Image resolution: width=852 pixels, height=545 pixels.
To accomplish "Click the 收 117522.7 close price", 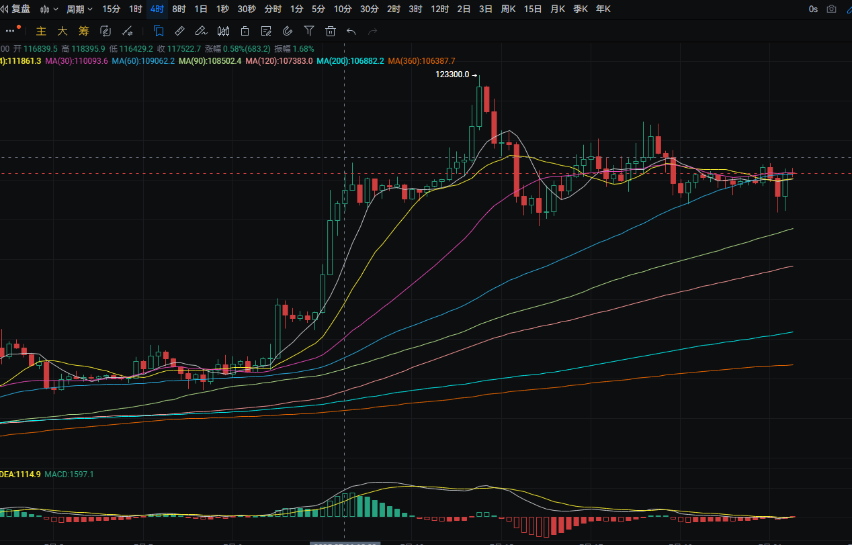I will (x=179, y=49).
